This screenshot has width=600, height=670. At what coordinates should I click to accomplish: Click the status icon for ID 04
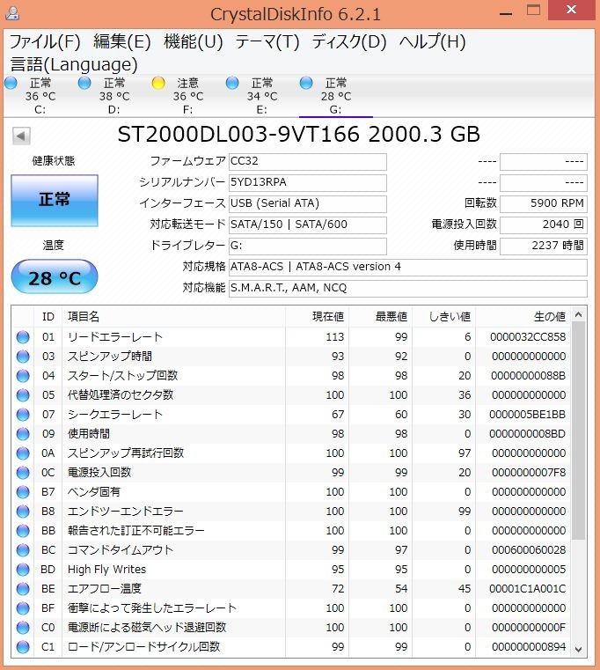(x=23, y=376)
